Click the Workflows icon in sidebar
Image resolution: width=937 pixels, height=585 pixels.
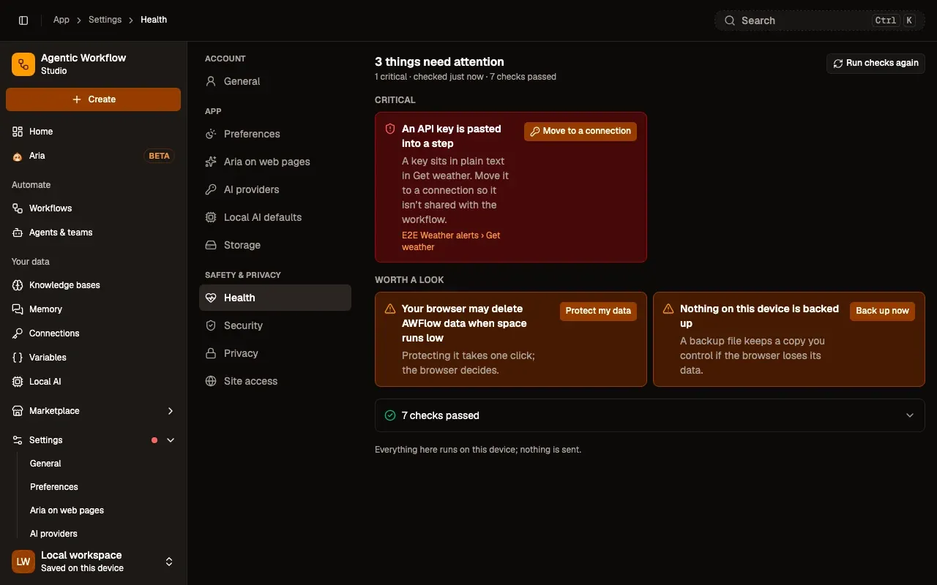point(18,208)
